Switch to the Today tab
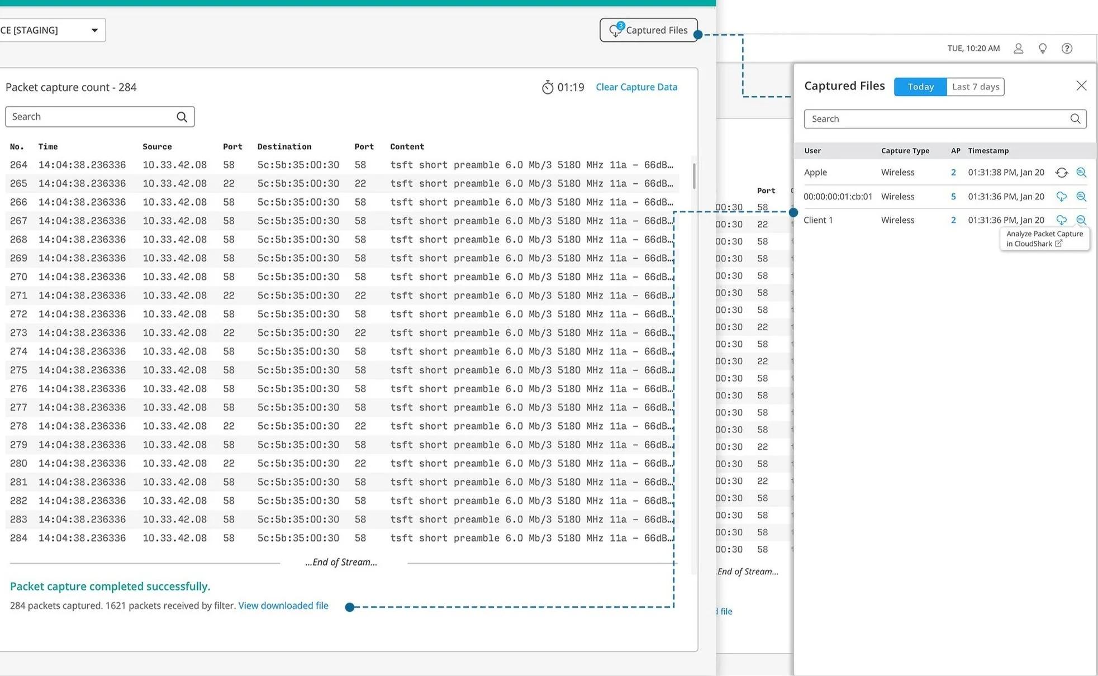 920,87
